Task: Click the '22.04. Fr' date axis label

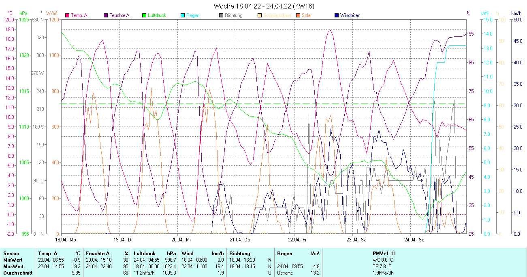Action: tap(297, 240)
